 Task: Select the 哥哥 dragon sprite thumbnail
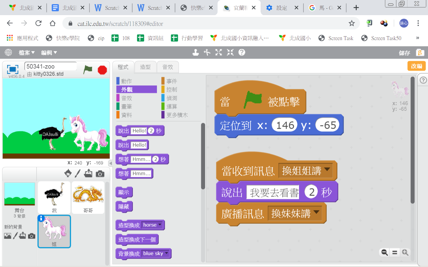[88, 197]
